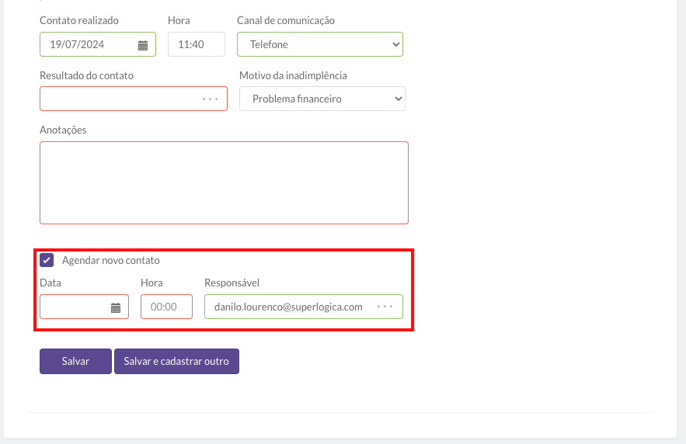Image resolution: width=686 pixels, height=444 pixels.
Task: Focus the Contato realizado date field
Action: [x=98, y=44]
